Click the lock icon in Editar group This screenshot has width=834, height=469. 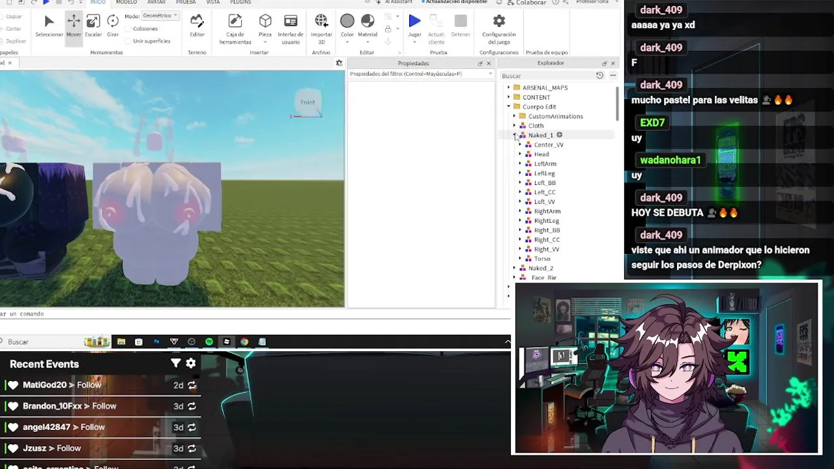click(x=388, y=29)
